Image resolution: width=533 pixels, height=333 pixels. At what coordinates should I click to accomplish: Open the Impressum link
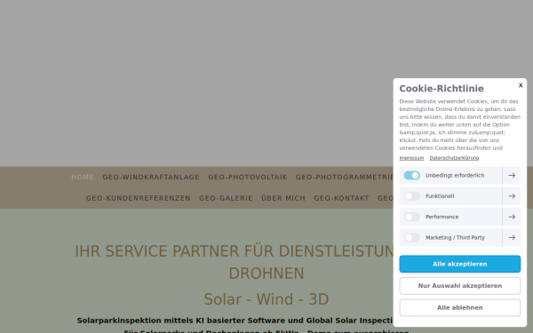click(x=411, y=158)
